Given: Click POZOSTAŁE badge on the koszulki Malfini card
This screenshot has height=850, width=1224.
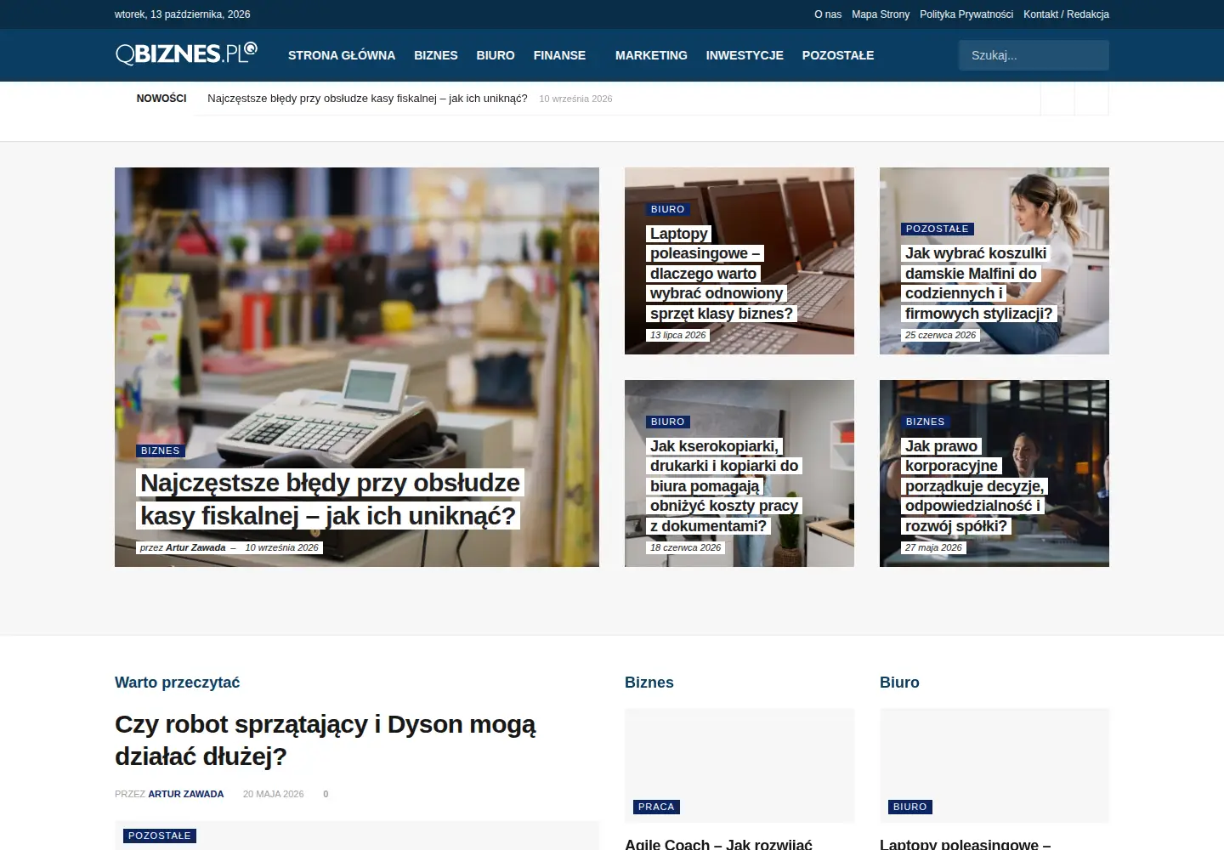Looking at the screenshot, I should (938, 229).
